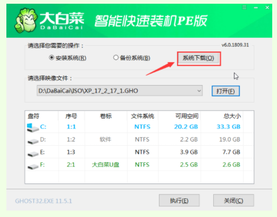The width and height of the screenshot is (277, 217).
Task: Select the 大白菜U盘 partition row
Action: pyautogui.click(x=139, y=164)
